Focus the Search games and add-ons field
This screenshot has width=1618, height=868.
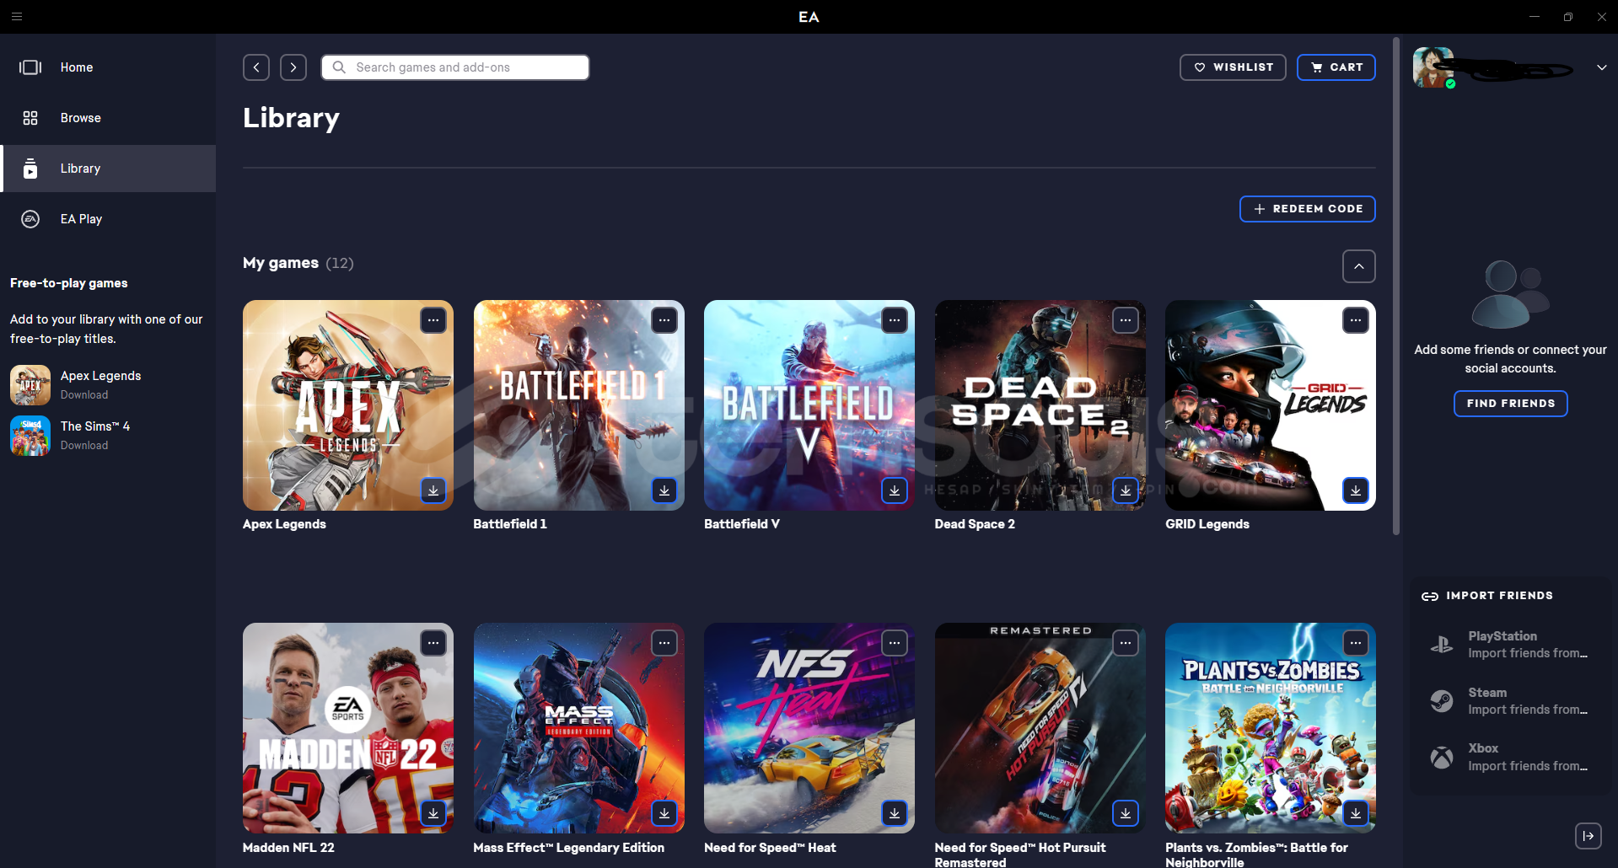click(x=455, y=67)
